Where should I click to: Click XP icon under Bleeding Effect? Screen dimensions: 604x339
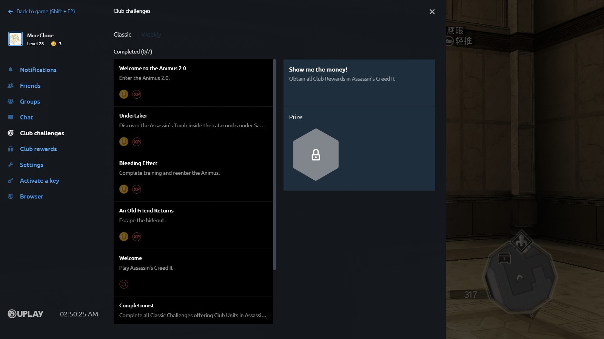click(137, 189)
